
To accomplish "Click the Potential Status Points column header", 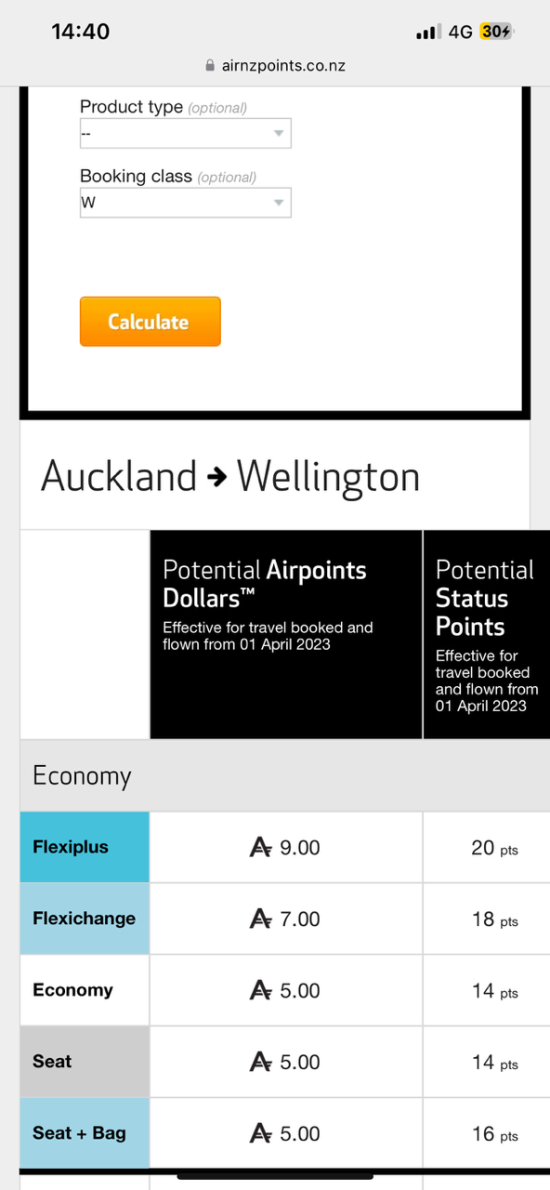I will (x=487, y=635).
